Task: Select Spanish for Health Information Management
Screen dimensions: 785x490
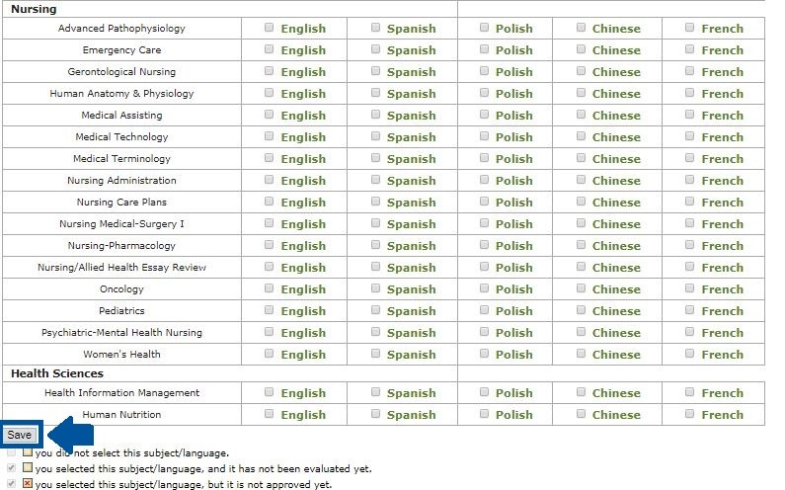Action: [375, 392]
